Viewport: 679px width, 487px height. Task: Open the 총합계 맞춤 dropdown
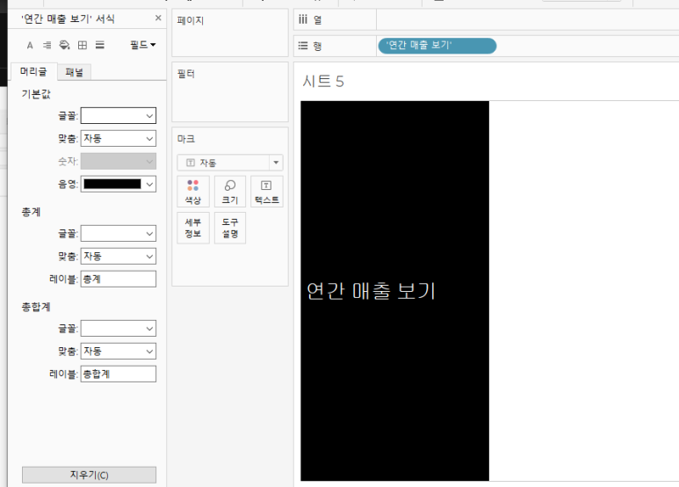click(119, 352)
